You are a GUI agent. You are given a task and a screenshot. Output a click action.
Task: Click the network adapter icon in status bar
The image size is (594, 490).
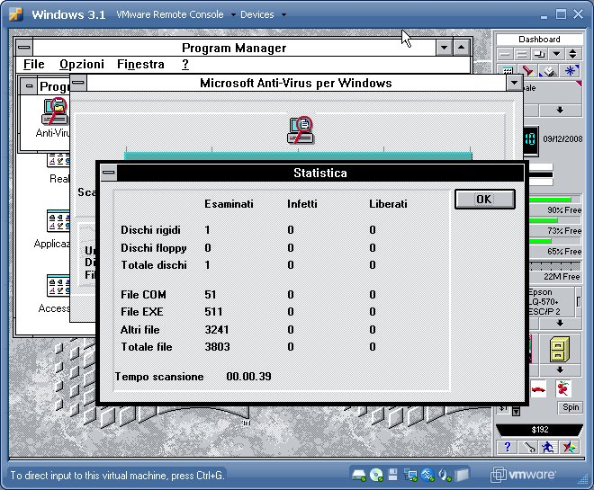tap(411, 475)
